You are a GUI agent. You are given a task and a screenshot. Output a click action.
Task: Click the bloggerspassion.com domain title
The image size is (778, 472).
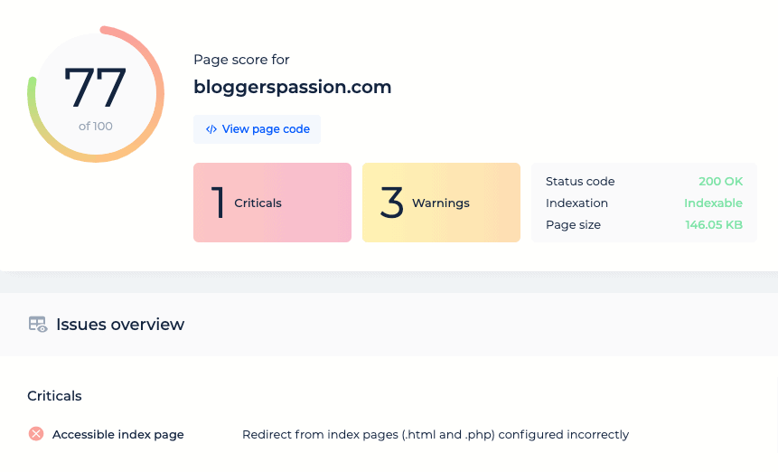tap(292, 87)
